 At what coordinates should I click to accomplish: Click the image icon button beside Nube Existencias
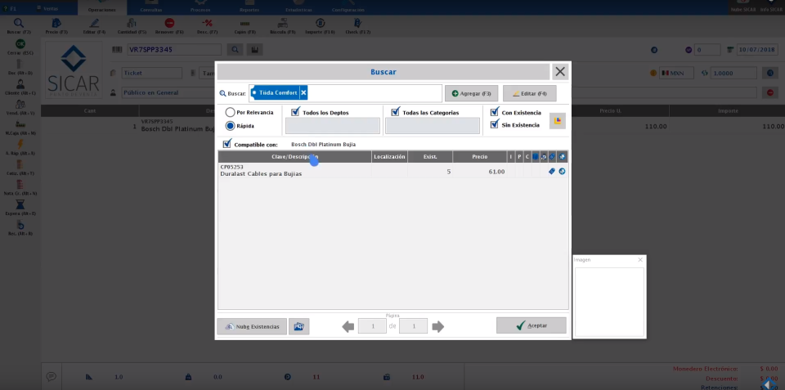(x=299, y=326)
